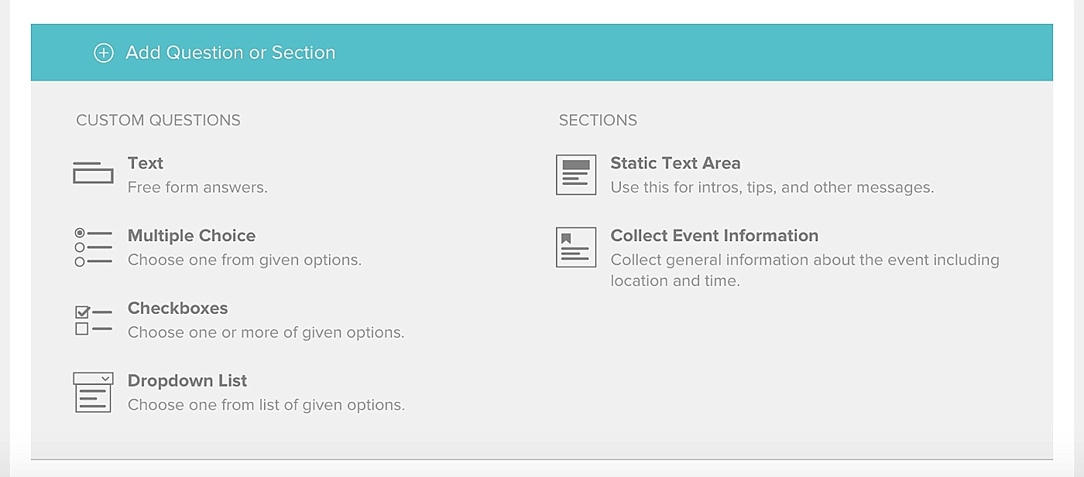Image resolution: width=1084 pixels, height=477 pixels.
Task: Click "Free form answers." description
Action: tap(197, 187)
